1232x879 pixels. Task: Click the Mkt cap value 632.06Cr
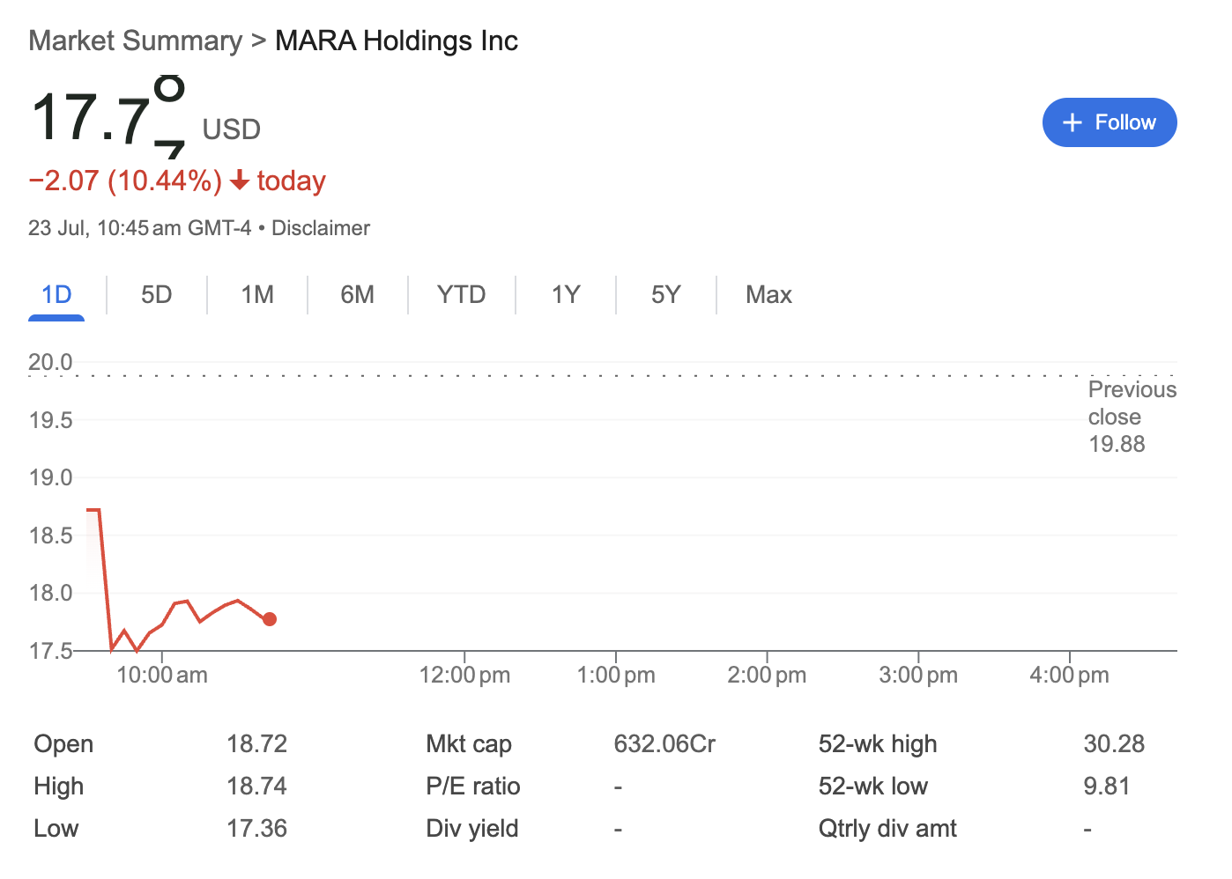(x=664, y=744)
